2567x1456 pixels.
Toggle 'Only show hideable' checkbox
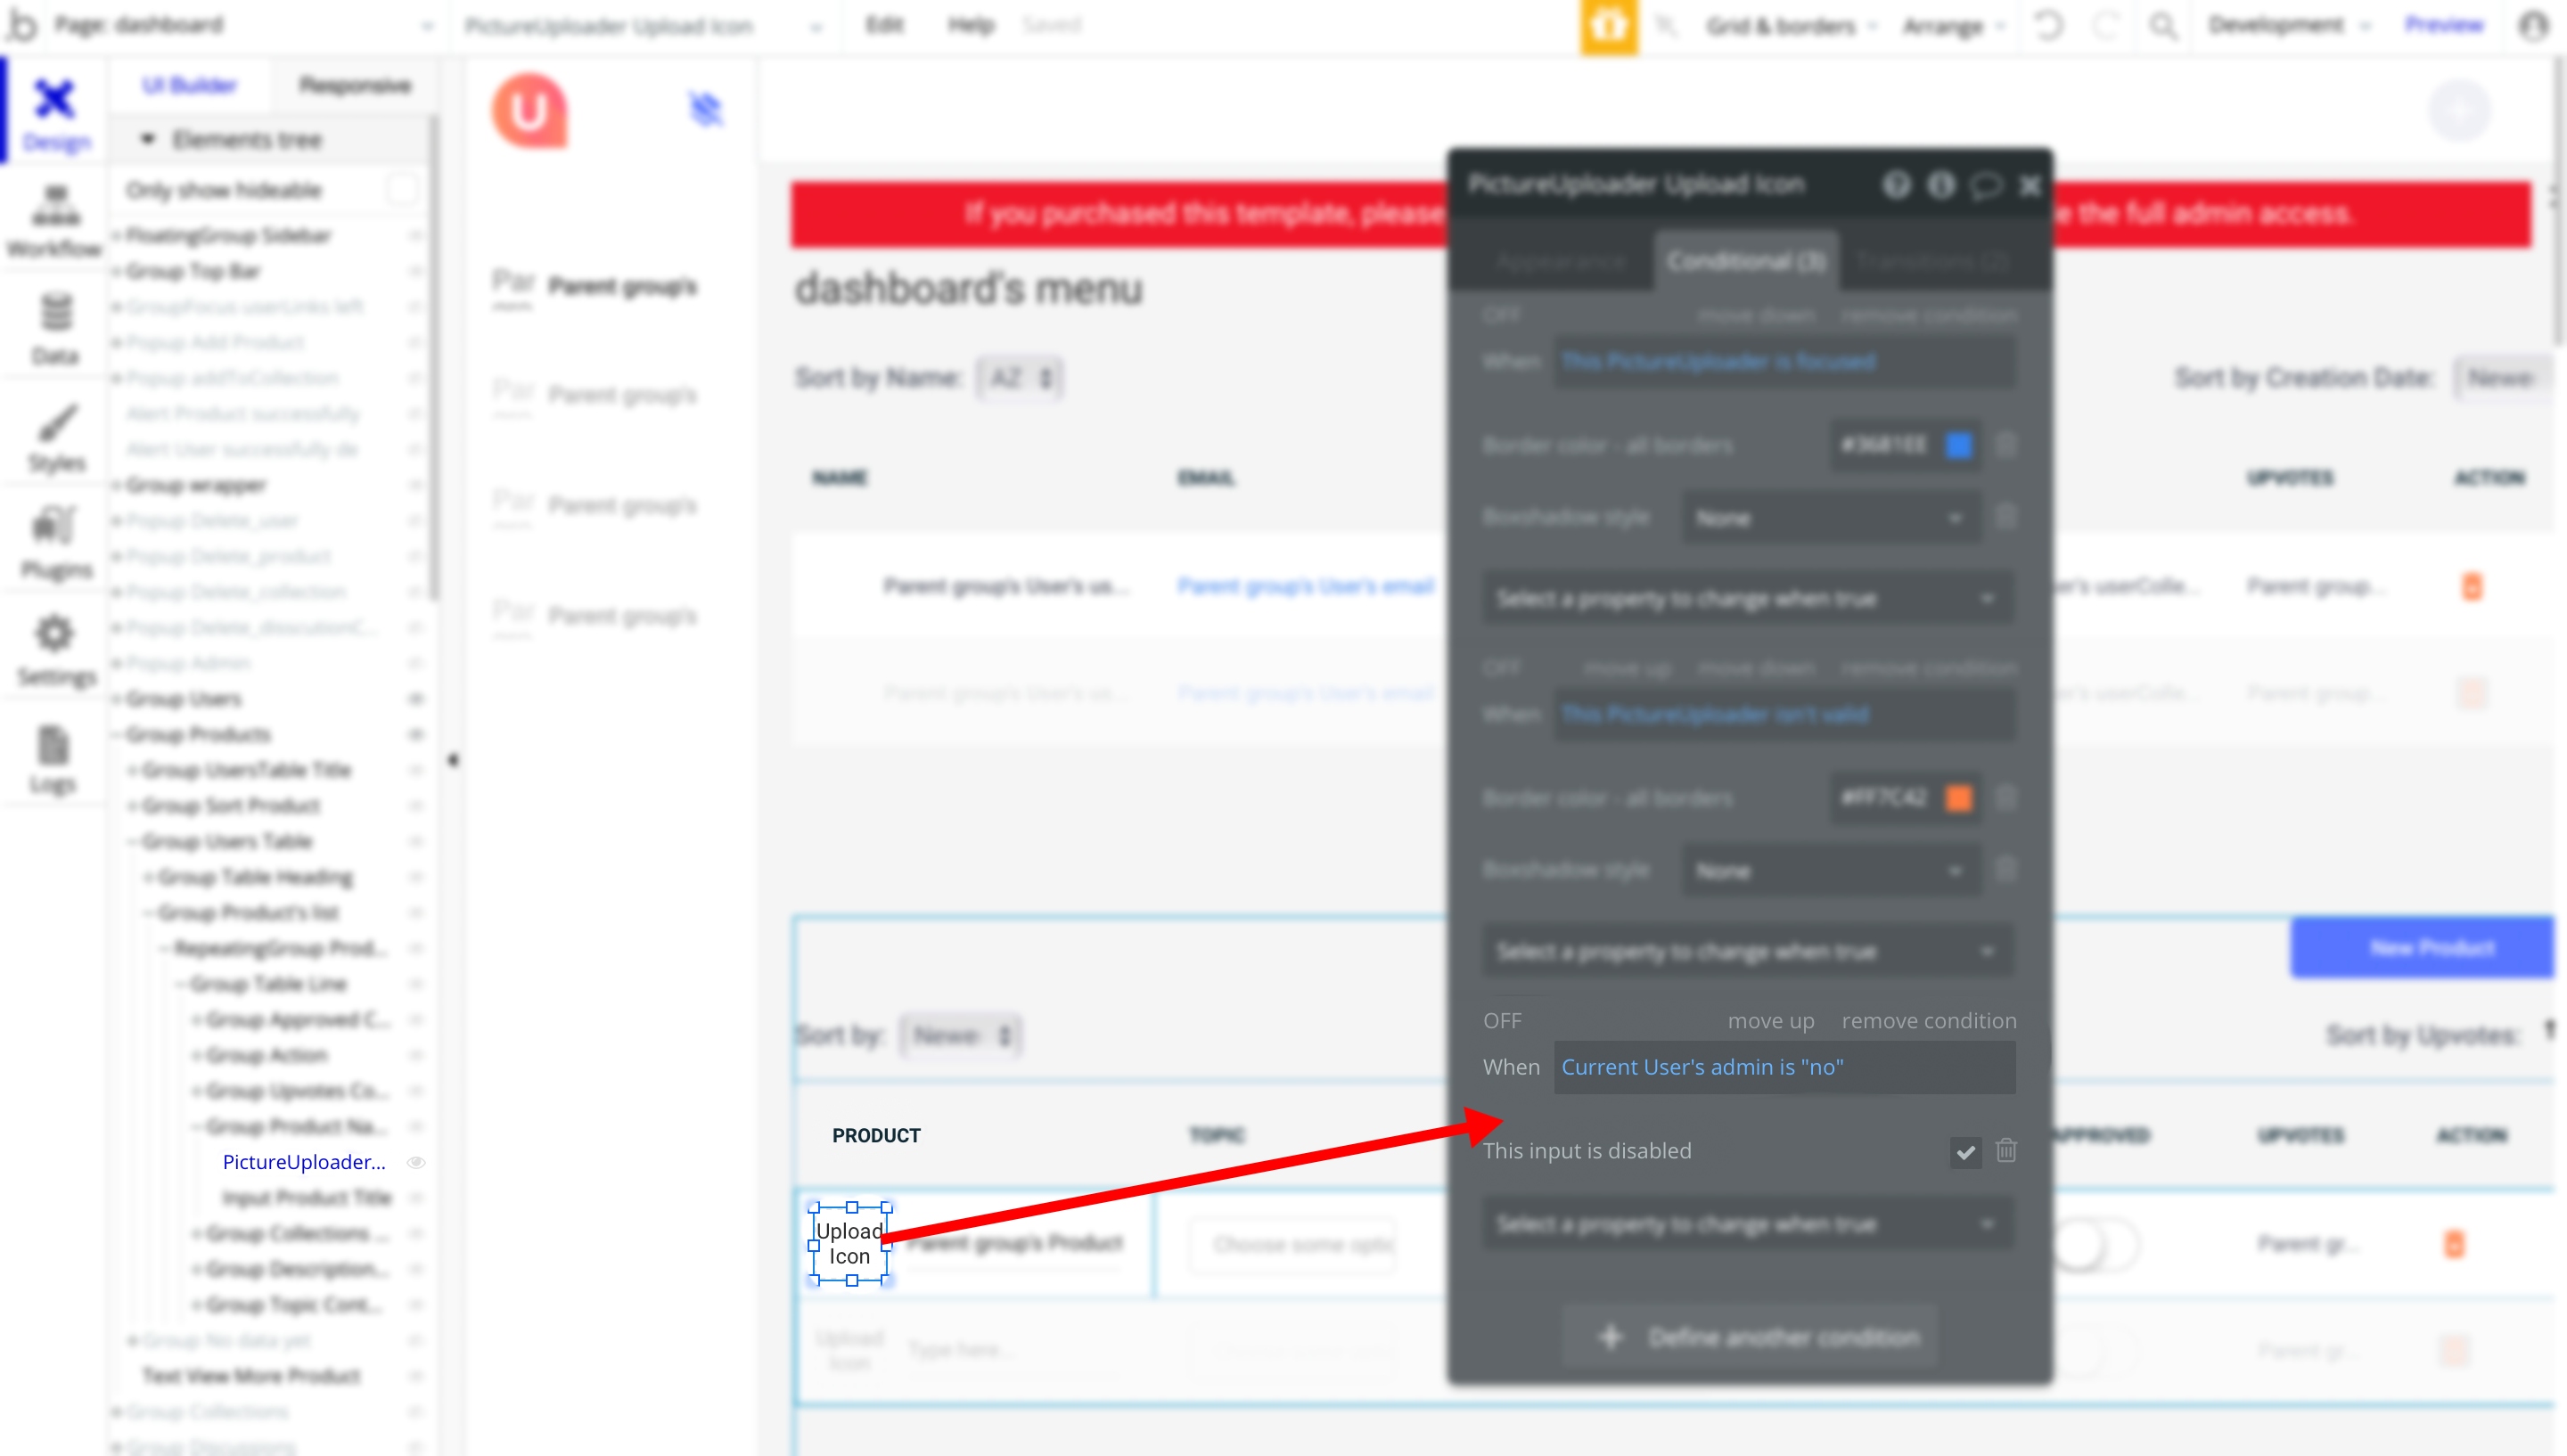(x=402, y=189)
